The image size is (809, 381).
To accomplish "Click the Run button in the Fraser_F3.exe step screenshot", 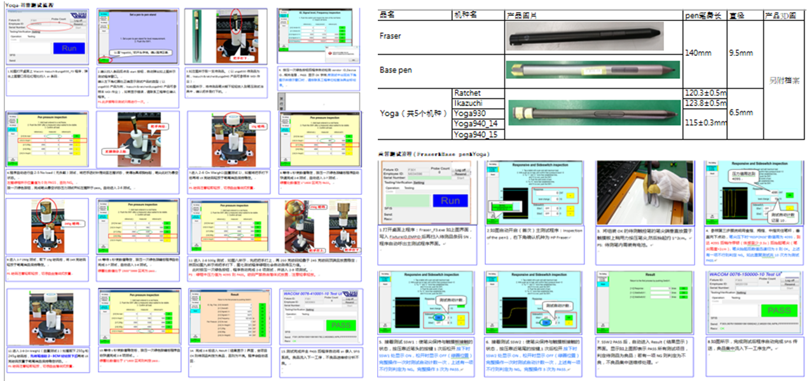I will pos(450,201).
